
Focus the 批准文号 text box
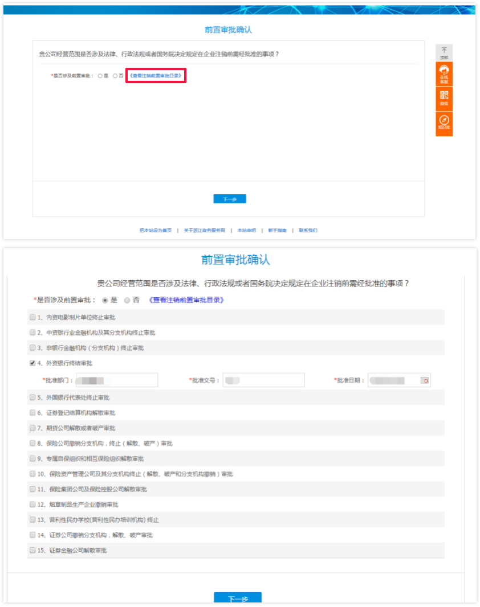[x=263, y=380]
